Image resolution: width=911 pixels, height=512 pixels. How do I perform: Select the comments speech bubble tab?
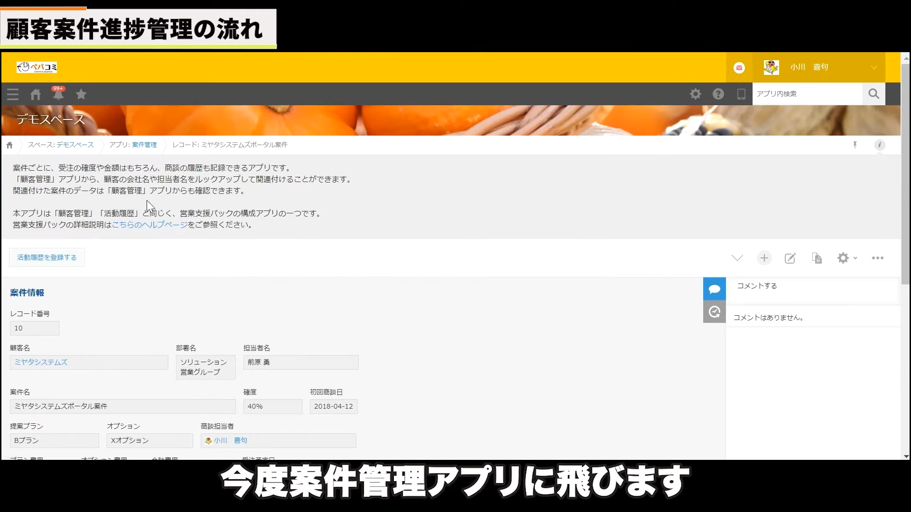click(x=715, y=289)
